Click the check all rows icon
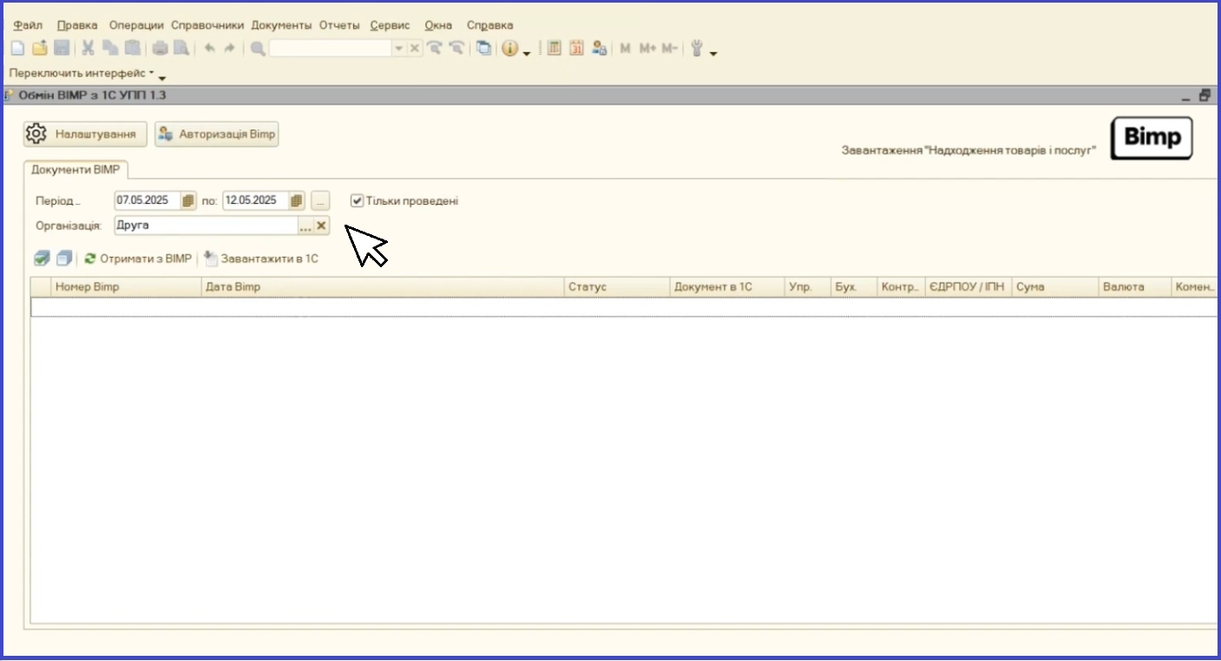This screenshot has width=1221, height=661. coord(42,259)
